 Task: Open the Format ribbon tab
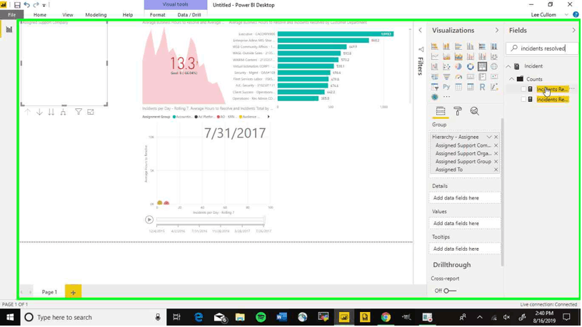(x=157, y=15)
